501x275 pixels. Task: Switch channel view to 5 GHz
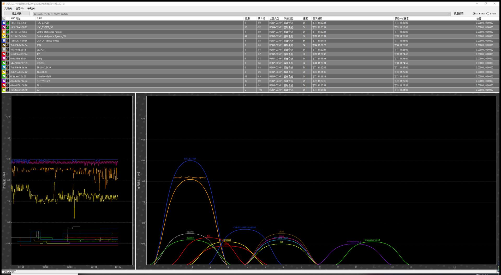point(488,14)
